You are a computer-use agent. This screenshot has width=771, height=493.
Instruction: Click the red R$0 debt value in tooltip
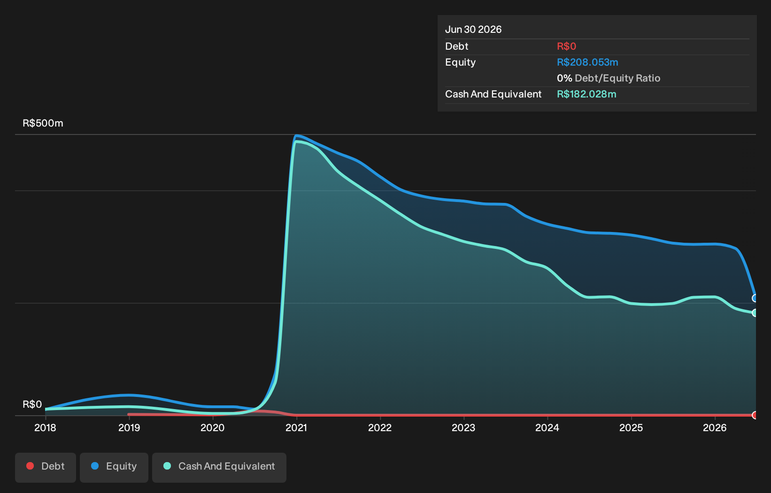(x=566, y=46)
